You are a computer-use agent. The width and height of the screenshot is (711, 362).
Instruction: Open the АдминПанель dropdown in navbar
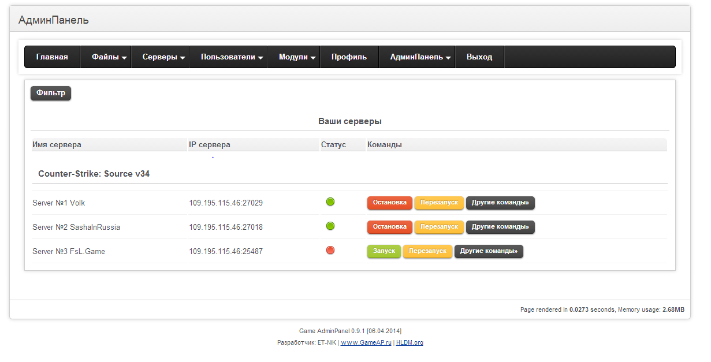tap(420, 57)
